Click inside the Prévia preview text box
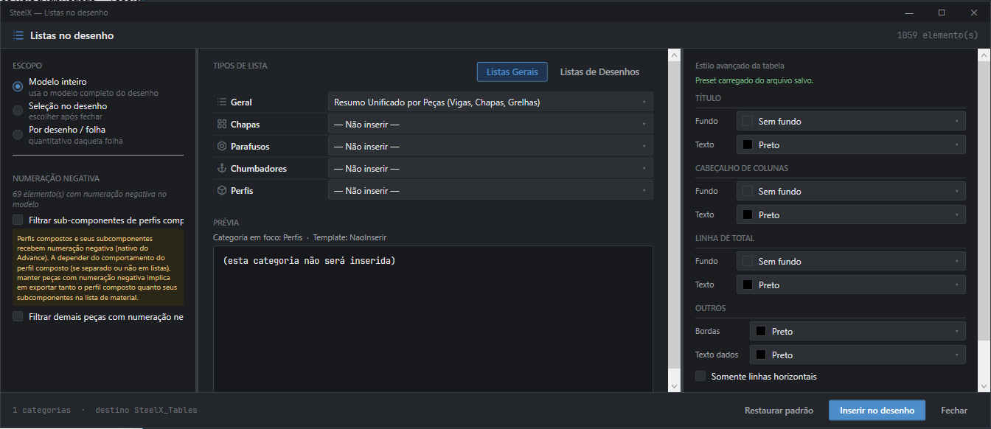Image resolution: width=991 pixels, height=429 pixels. 433,319
